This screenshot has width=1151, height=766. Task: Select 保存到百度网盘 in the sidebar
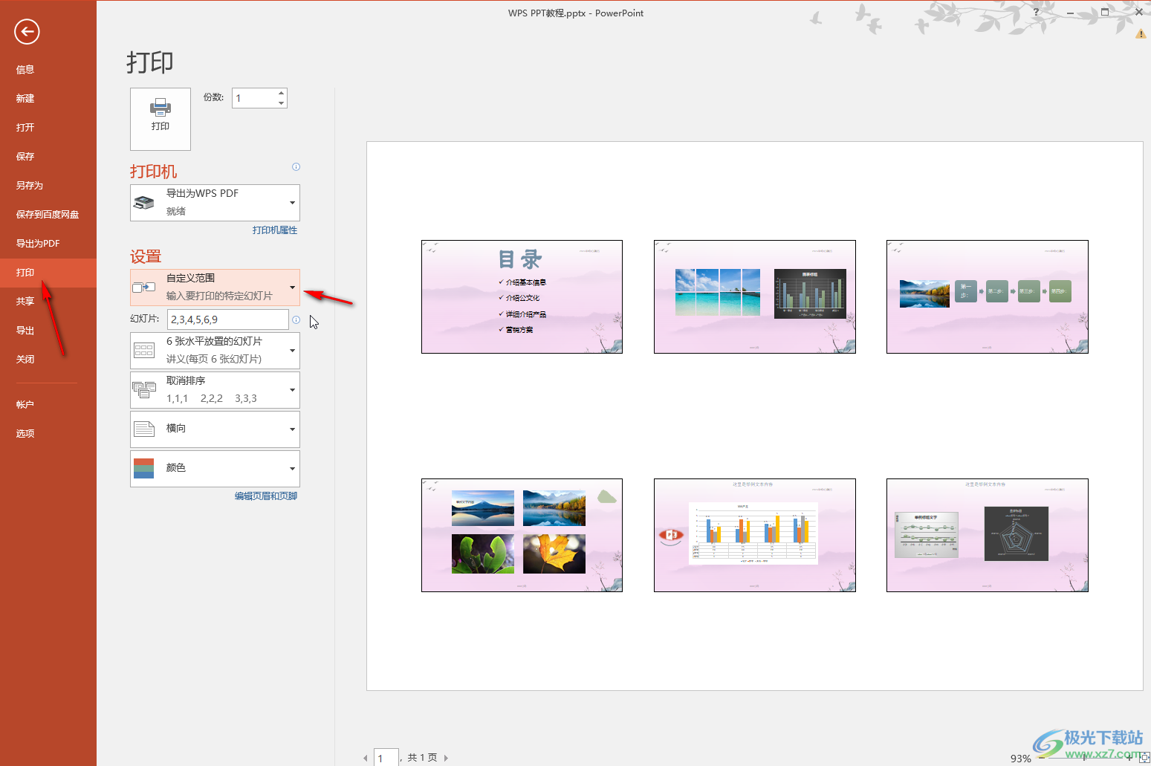[48, 214]
